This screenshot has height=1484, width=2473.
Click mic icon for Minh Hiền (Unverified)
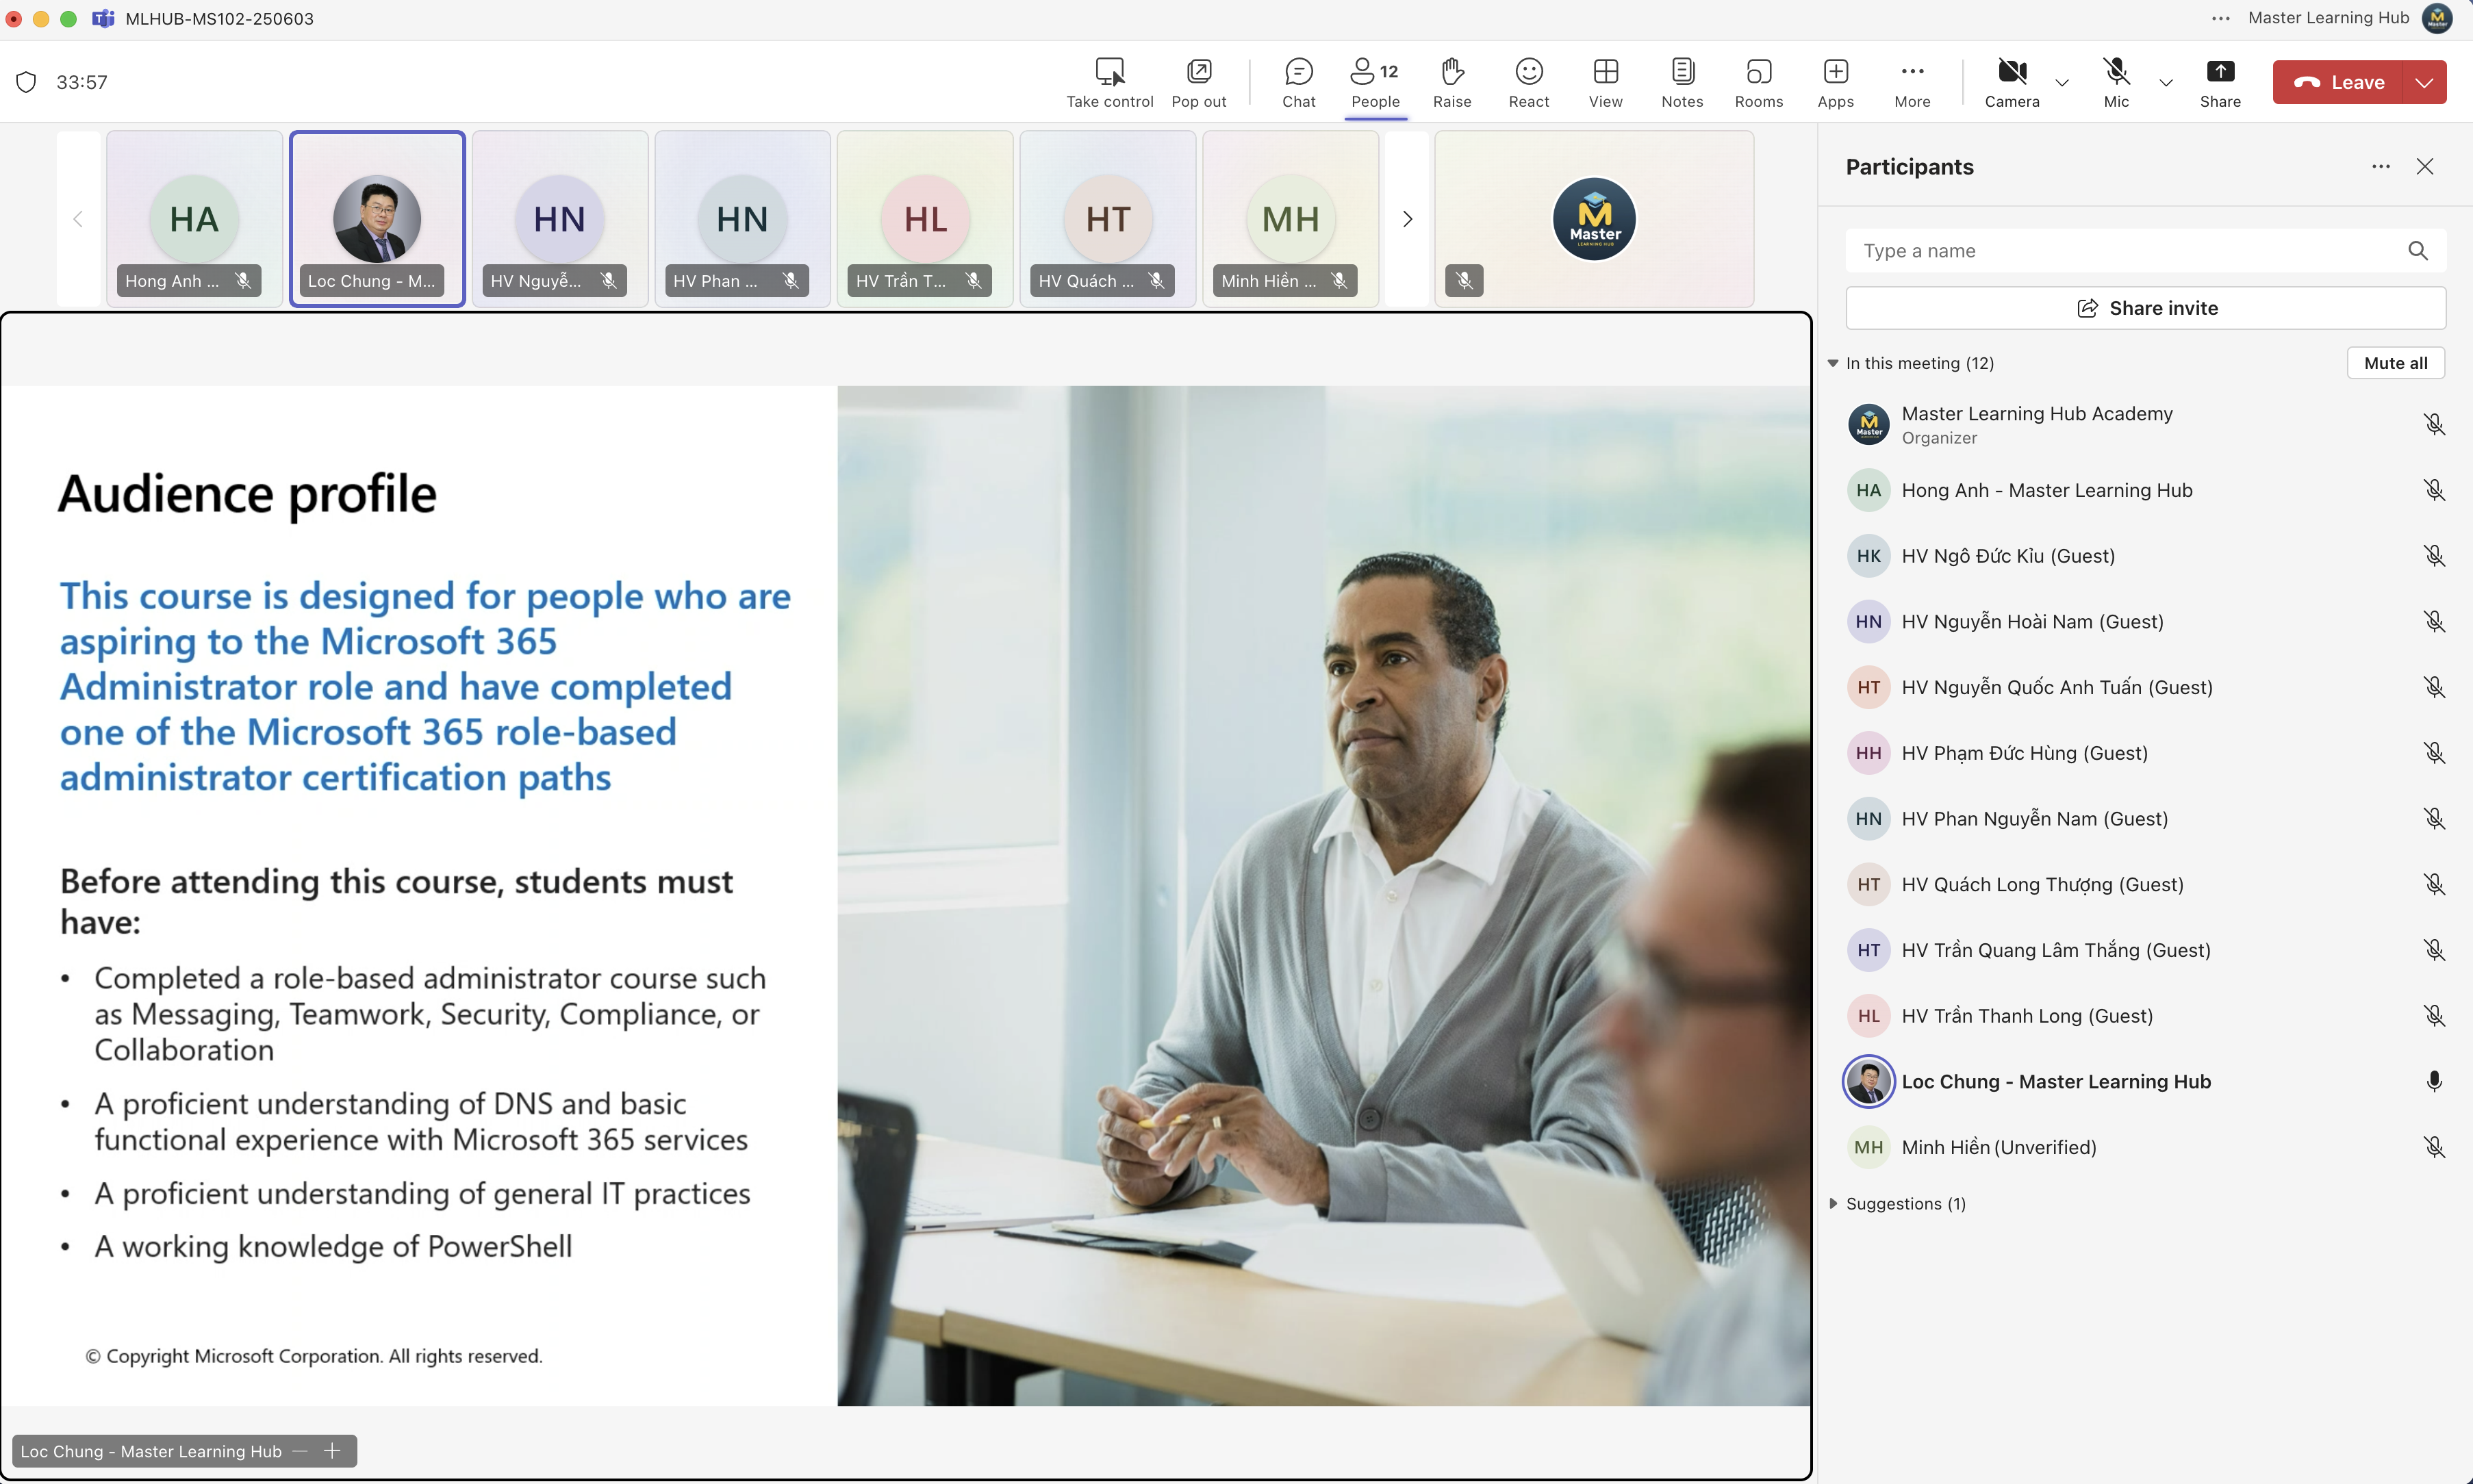click(2434, 1148)
